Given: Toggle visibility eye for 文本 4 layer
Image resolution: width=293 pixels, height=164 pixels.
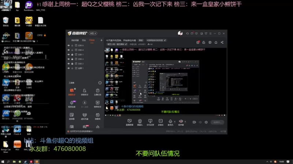Looking at the screenshot, I should click(68, 50).
